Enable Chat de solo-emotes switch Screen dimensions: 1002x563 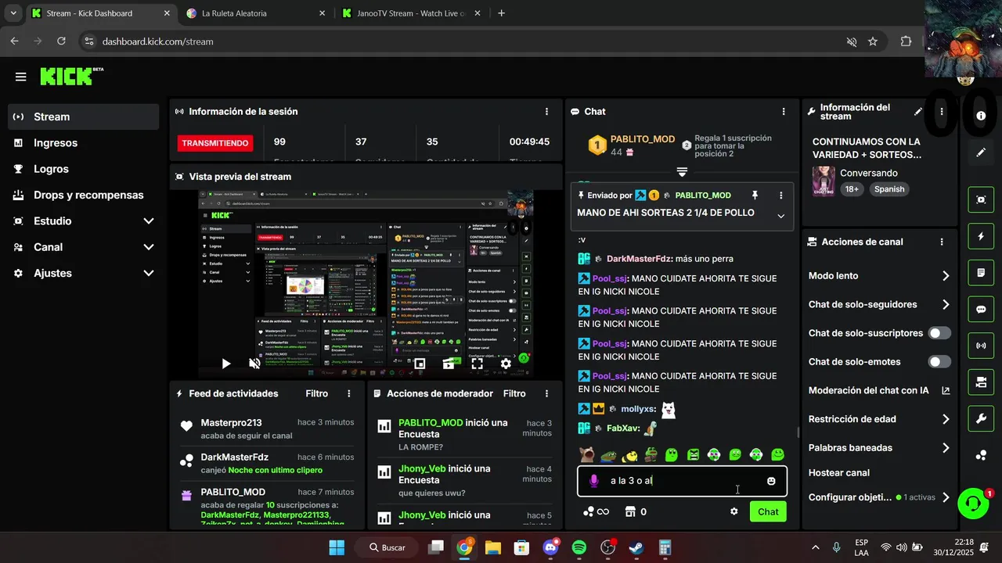939,362
